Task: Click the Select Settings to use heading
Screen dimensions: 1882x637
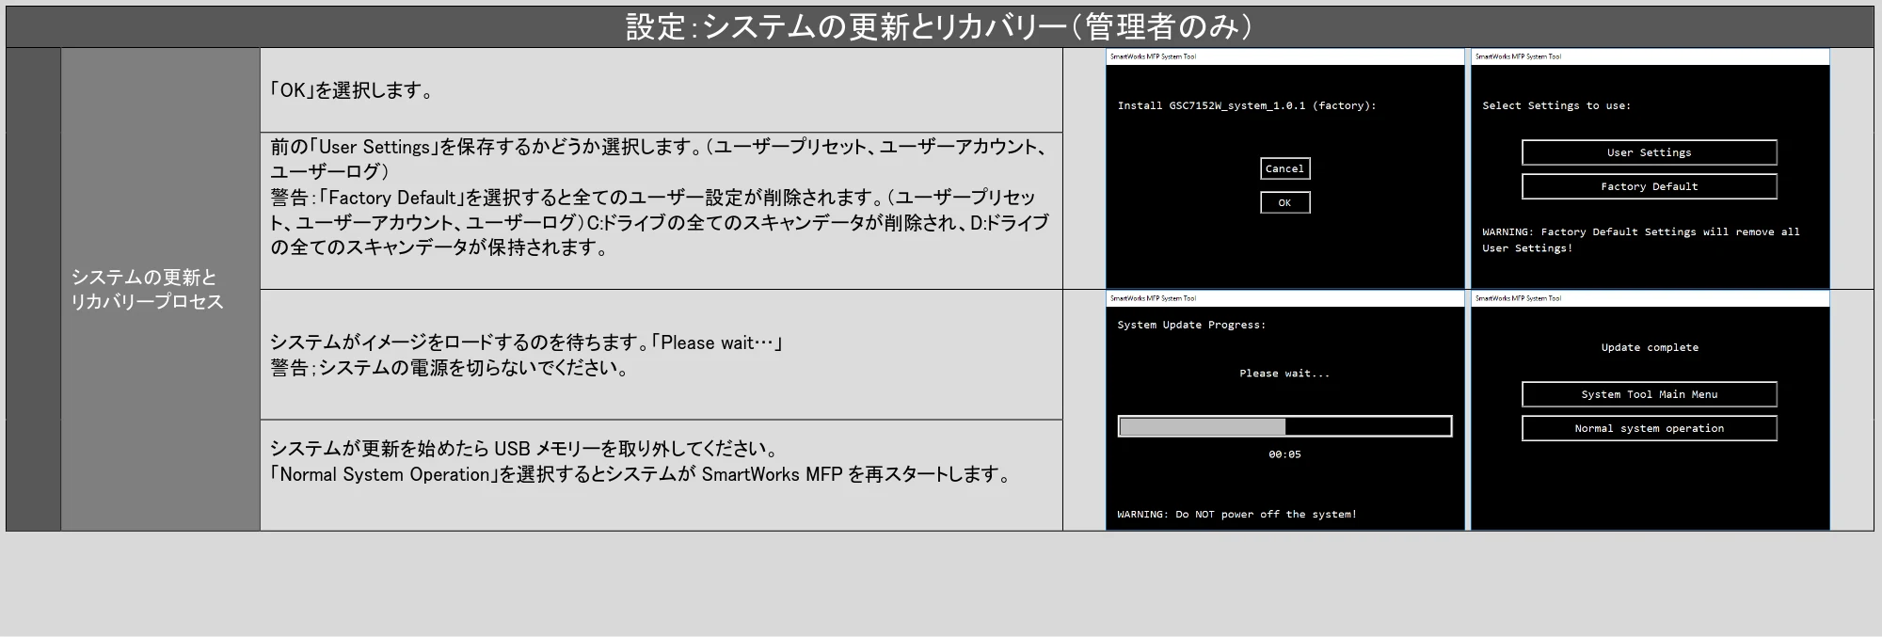Action: pyautogui.click(x=1556, y=105)
